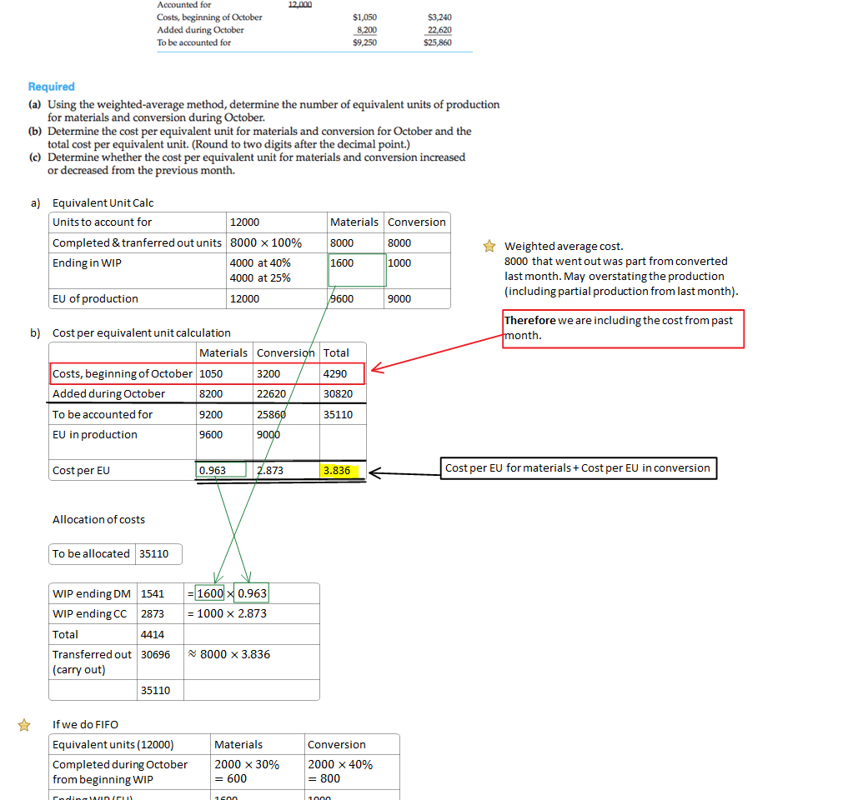858x800 pixels.
Task: Click the "4000 at 40%" text
Action: [x=260, y=263]
